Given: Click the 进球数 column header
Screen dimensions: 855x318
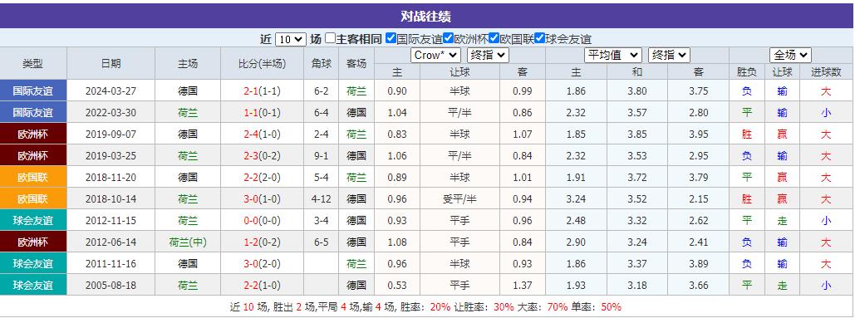Looking at the screenshot, I should click(826, 71).
